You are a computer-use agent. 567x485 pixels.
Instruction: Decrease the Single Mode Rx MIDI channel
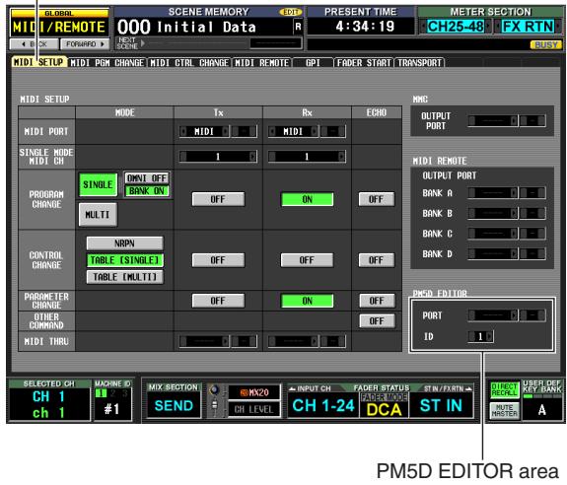click(272, 157)
